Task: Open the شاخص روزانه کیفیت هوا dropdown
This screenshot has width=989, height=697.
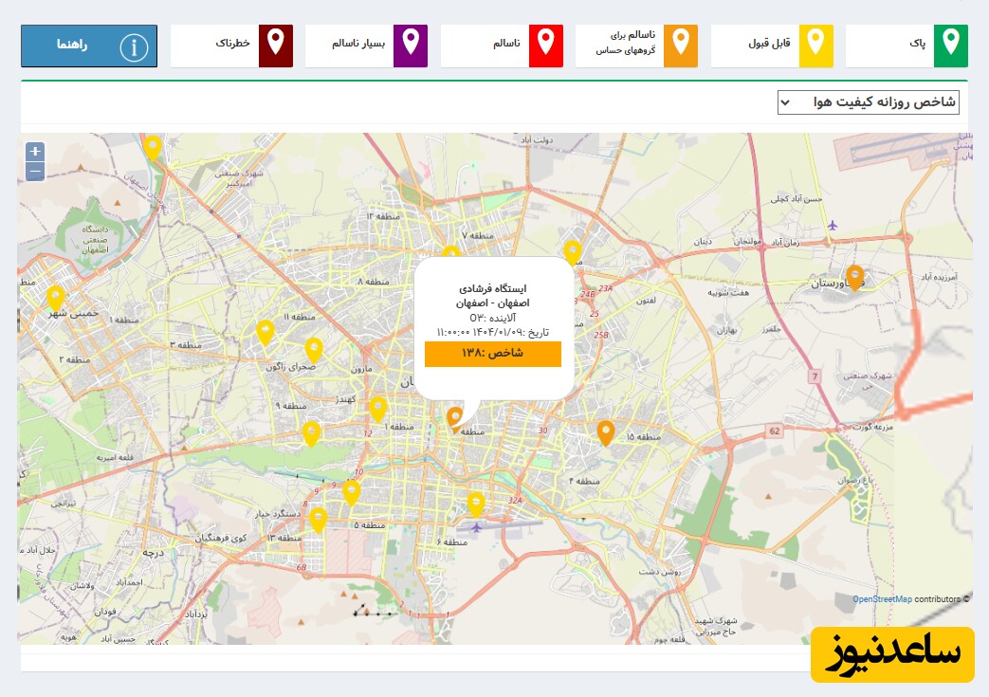Action: (x=868, y=102)
